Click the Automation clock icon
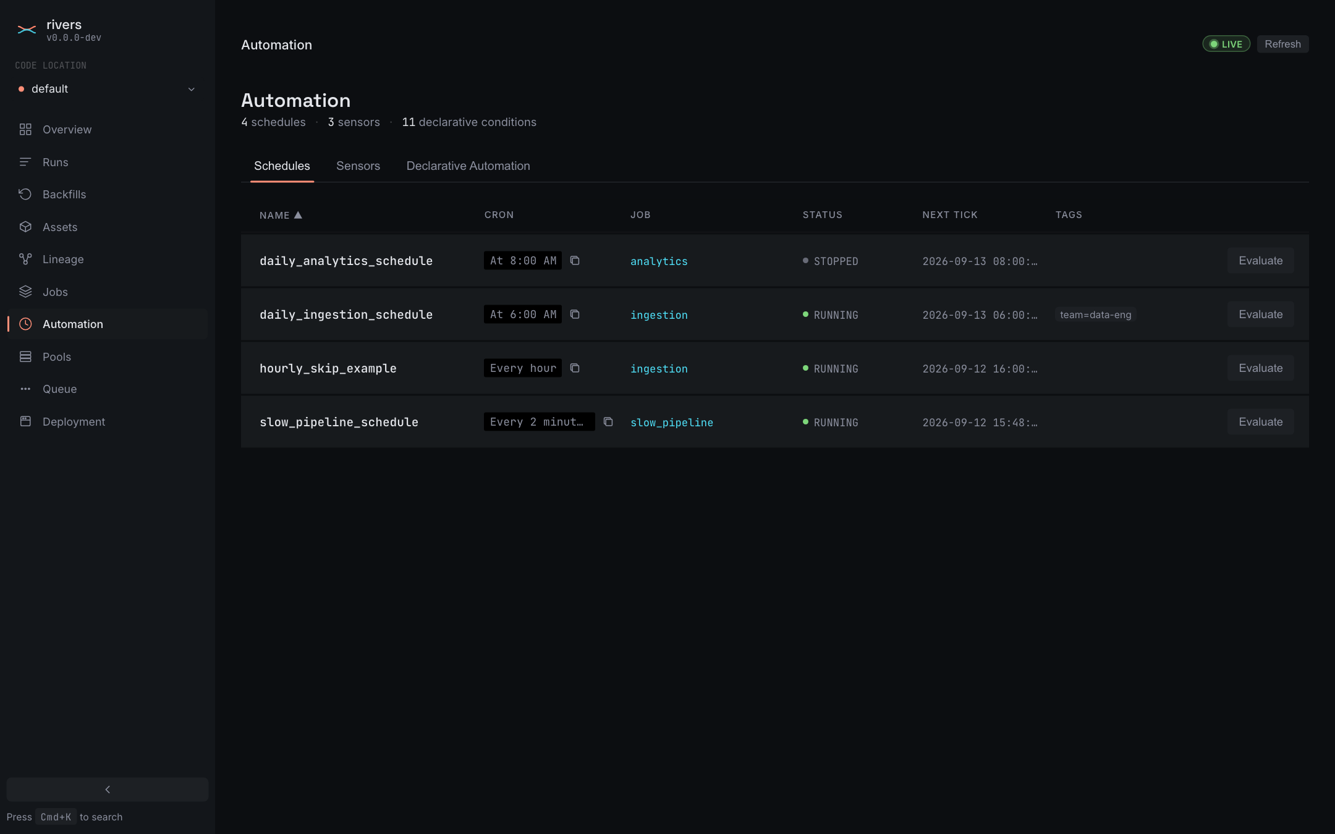 pyautogui.click(x=25, y=324)
